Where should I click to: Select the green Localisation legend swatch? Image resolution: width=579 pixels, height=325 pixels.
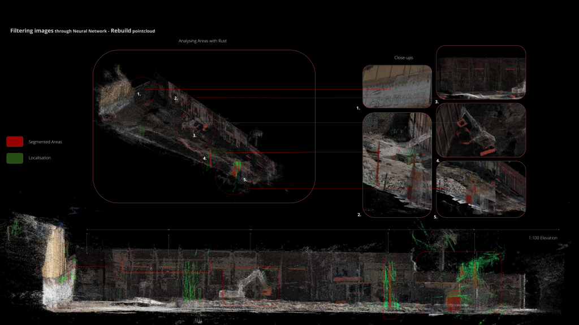click(x=14, y=158)
